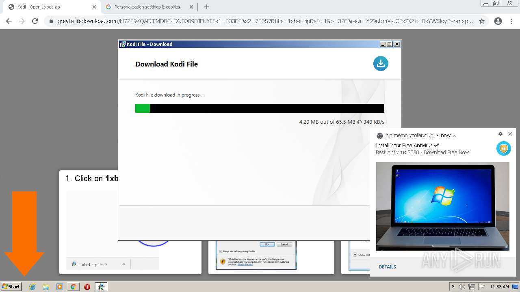Open the Chrome profile avatar menu
520x292 pixels.
(498, 21)
